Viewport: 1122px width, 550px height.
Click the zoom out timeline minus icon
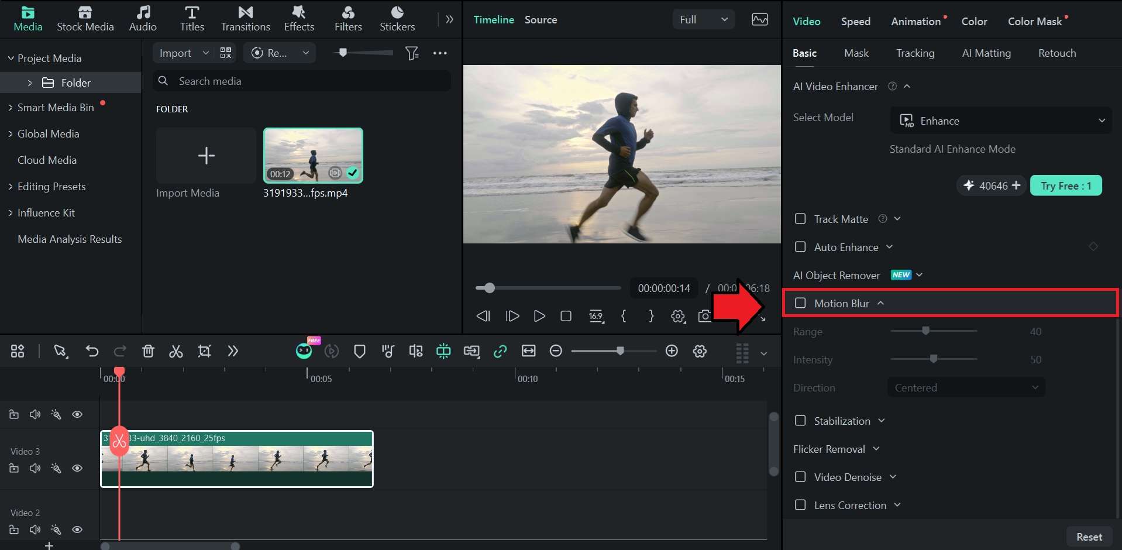coord(556,351)
